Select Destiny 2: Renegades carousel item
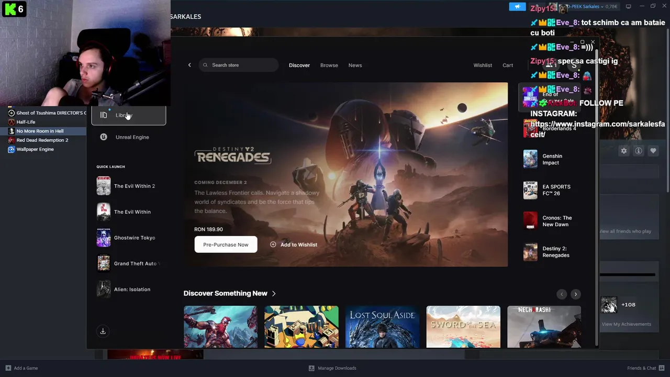The width and height of the screenshot is (670, 377). tap(549, 252)
